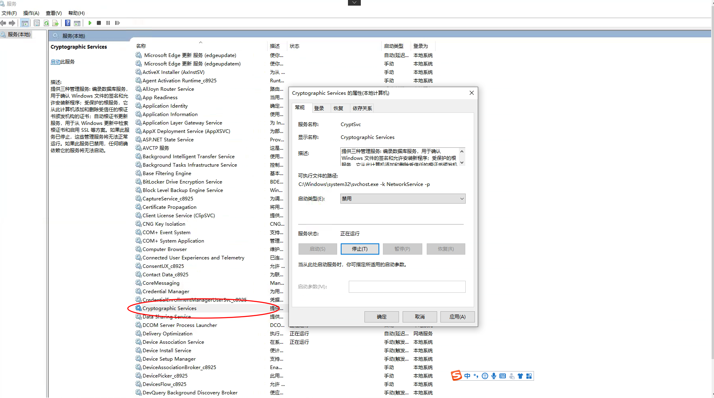The height and width of the screenshot is (398, 714).
Task: Click the Restart Service toolbar icon
Action: (117, 23)
